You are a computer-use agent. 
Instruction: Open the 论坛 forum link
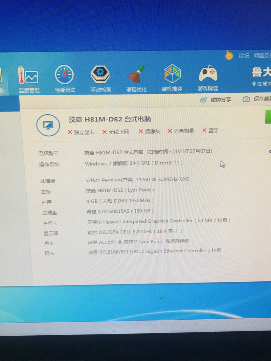(x=244, y=55)
